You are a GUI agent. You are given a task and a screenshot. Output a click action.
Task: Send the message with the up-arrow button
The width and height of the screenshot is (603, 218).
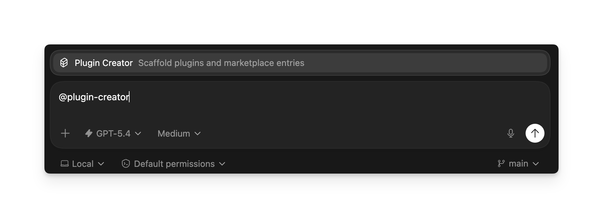point(535,133)
